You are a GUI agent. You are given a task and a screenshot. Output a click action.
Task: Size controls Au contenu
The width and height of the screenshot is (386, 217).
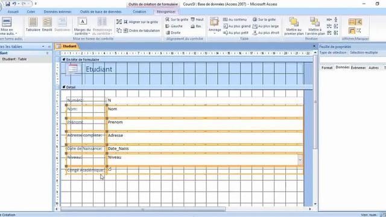pyautogui.click(x=235, y=19)
